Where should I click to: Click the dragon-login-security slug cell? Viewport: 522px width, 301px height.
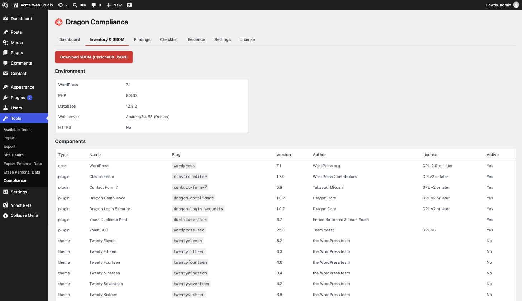pos(198,209)
